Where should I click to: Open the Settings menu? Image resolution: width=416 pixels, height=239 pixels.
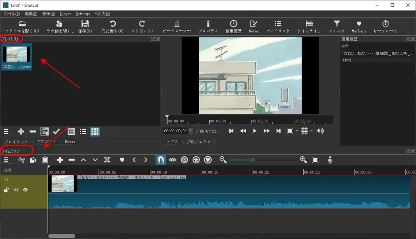click(x=83, y=14)
